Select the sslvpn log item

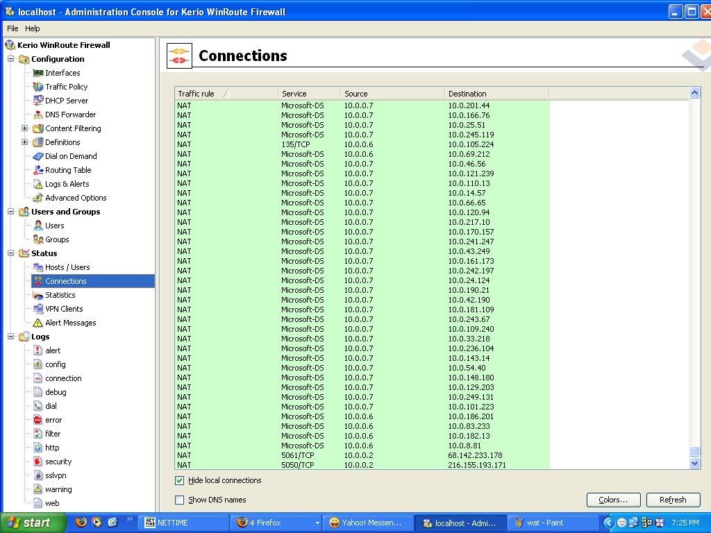pyautogui.click(x=56, y=475)
